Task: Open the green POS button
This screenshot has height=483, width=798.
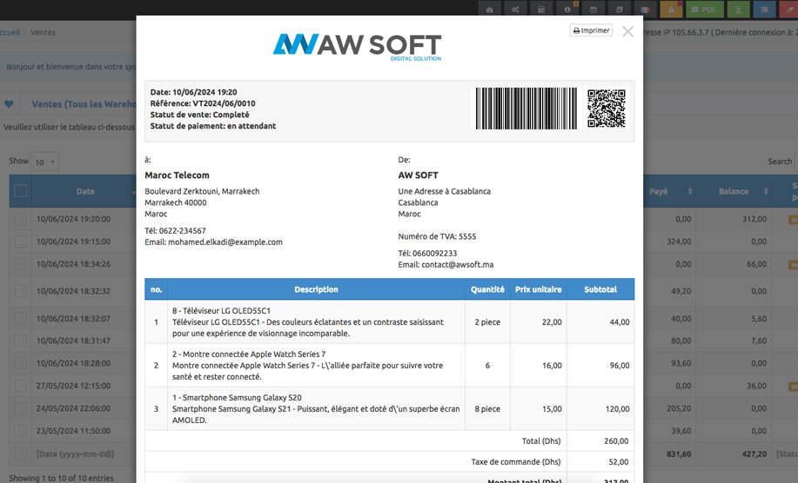Action: pos(704,10)
